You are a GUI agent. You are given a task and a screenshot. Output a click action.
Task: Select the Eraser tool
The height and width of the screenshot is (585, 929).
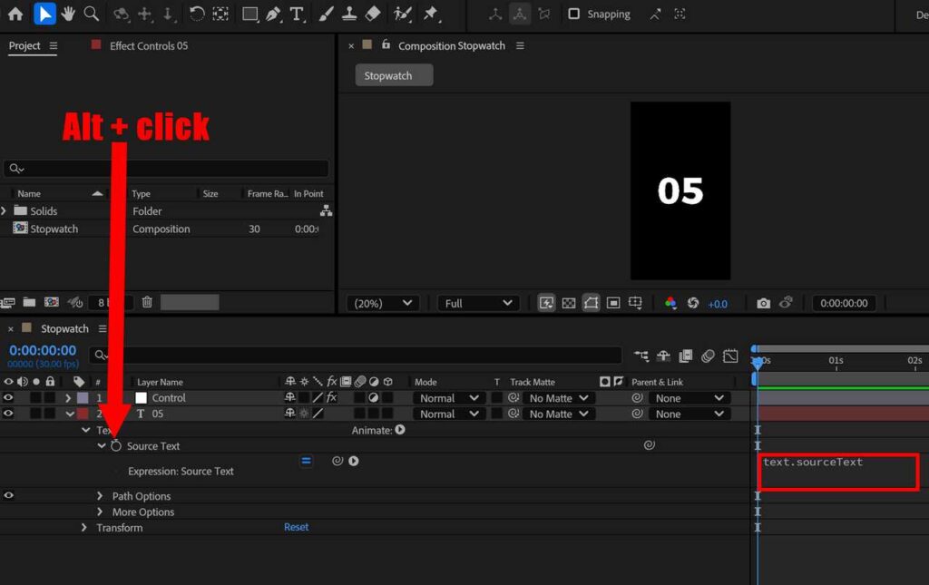pos(373,14)
